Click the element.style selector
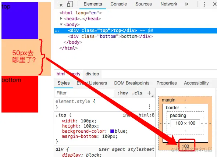 (x=73, y=101)
